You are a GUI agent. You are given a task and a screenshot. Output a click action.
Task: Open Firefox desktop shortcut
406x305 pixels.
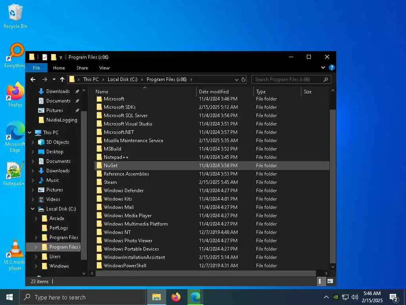click(x=15, y=95)
